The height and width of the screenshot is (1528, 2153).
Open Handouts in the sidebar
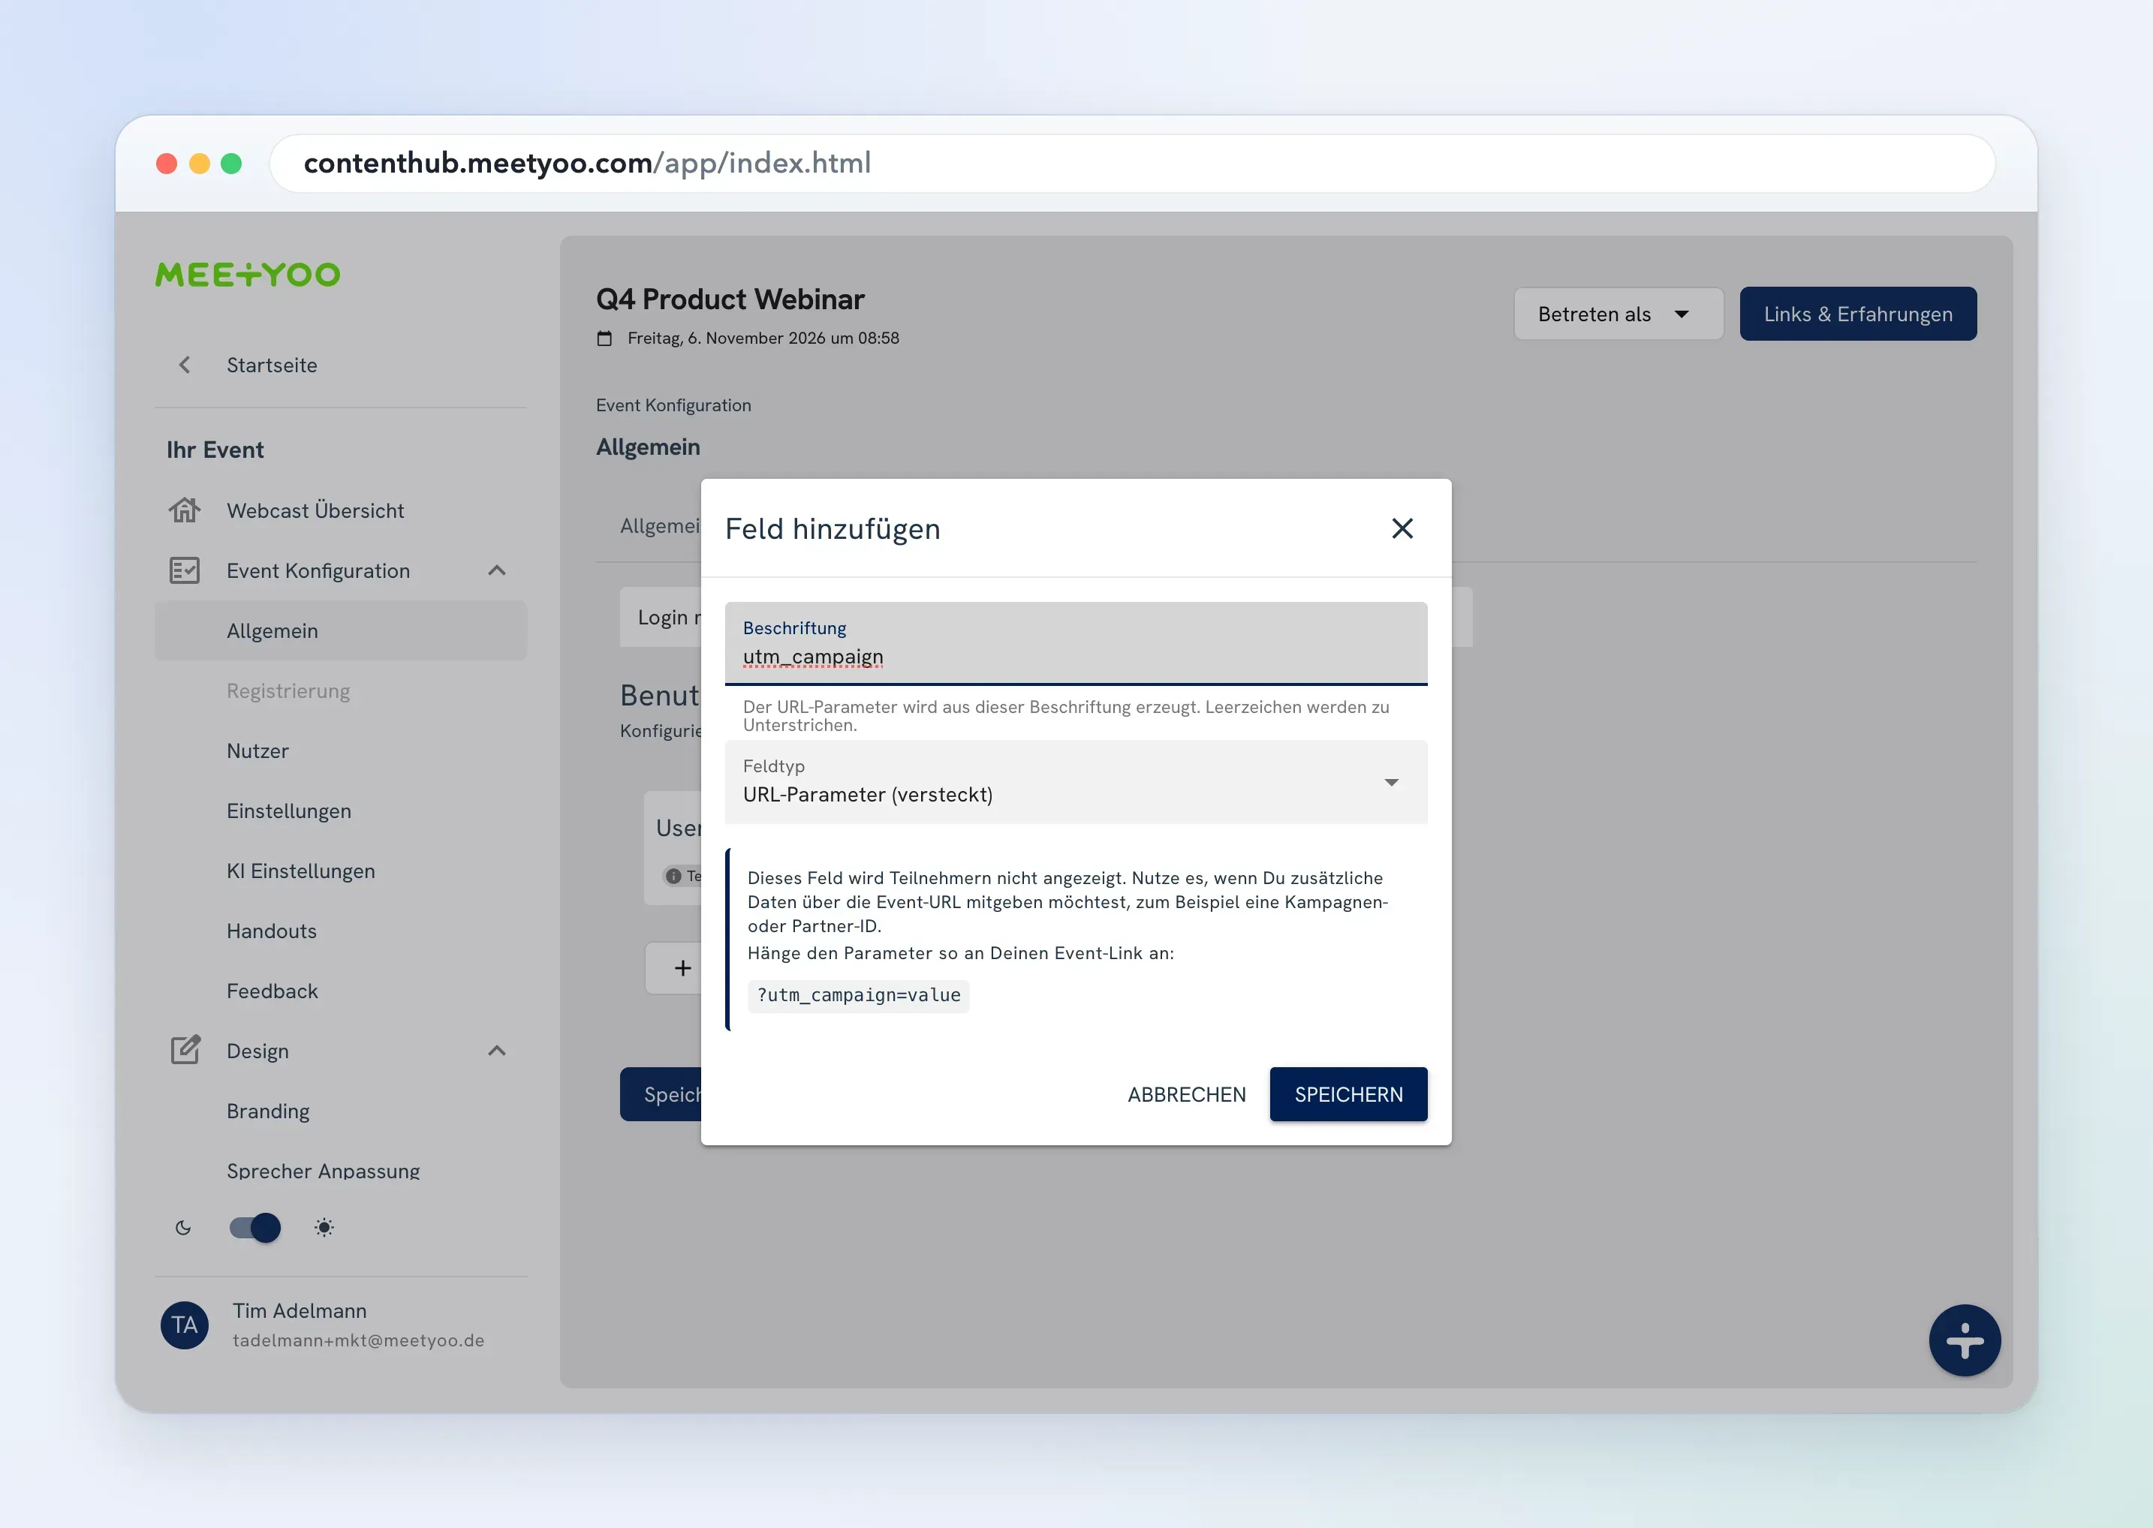[272, 931]
